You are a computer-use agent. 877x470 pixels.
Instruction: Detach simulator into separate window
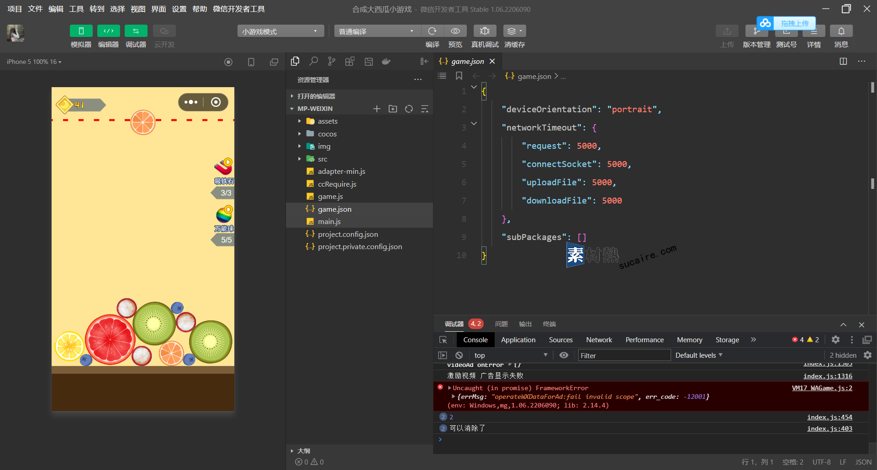274,62
